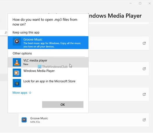The height and width of the screenshot is (133, 153).
Task: Choose VLC media player option
Action: [48, 62]
